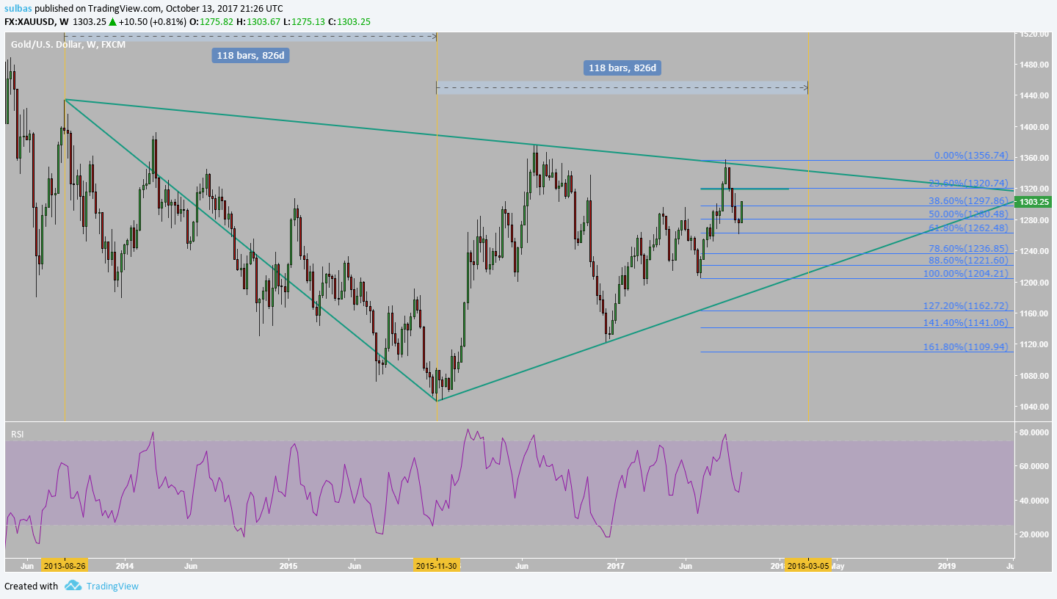Click the author name sulbas
This screenshot has width=1057, height=599.
coord(17,7)
